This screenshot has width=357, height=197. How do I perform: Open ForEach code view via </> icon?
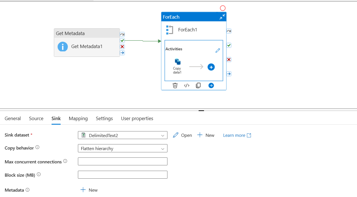(x=186, y=85)
